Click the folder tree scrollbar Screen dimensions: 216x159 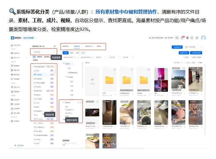[83, 74]
